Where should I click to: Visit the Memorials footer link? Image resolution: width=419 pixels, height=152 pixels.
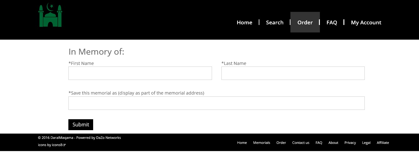(x=262, y=143)
